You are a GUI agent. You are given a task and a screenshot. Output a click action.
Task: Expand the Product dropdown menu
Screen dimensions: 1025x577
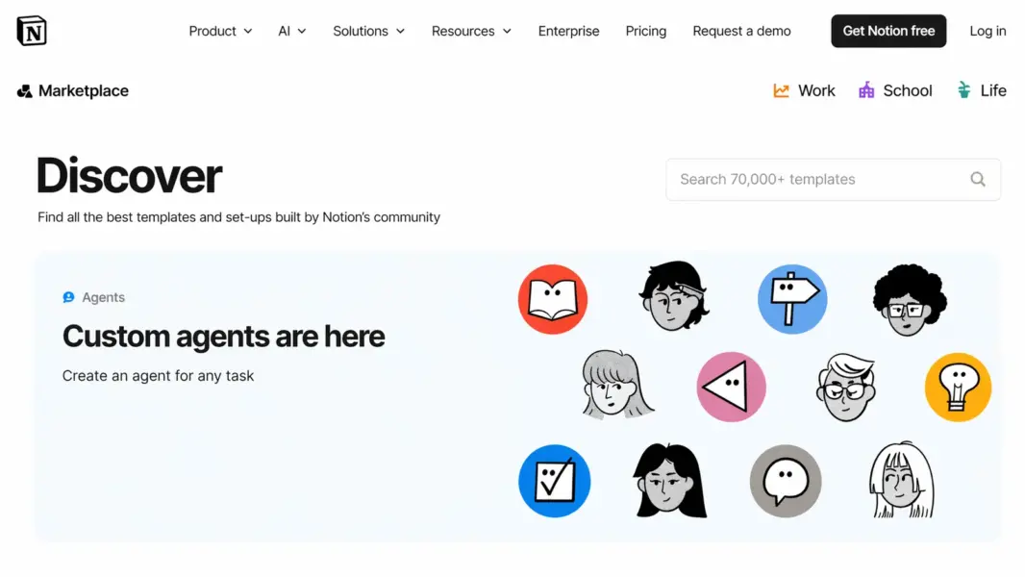pos(220,31)
